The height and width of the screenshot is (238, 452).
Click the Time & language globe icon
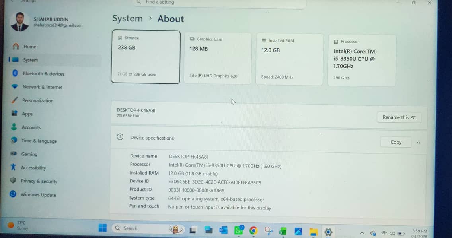[x=14, y=140]
